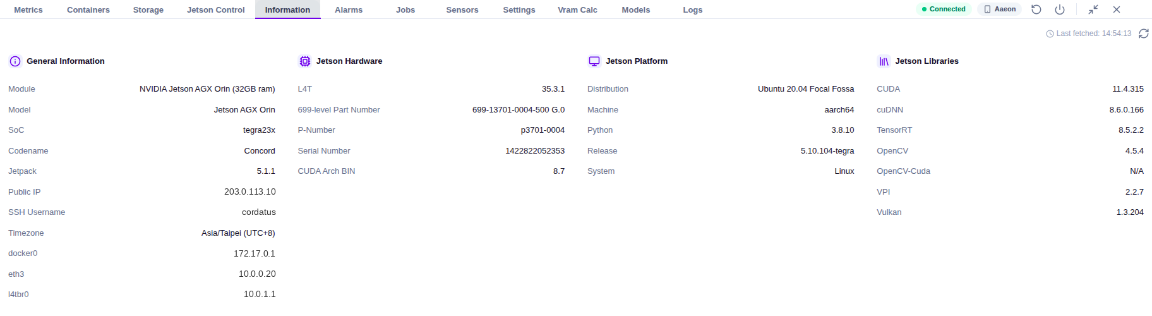Click the serial number 1422822052353
The image size is (1152, 316).
(x=535, y=151)
